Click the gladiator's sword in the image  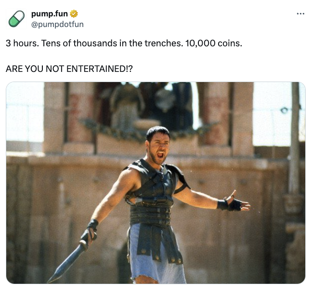pos(67,262)
